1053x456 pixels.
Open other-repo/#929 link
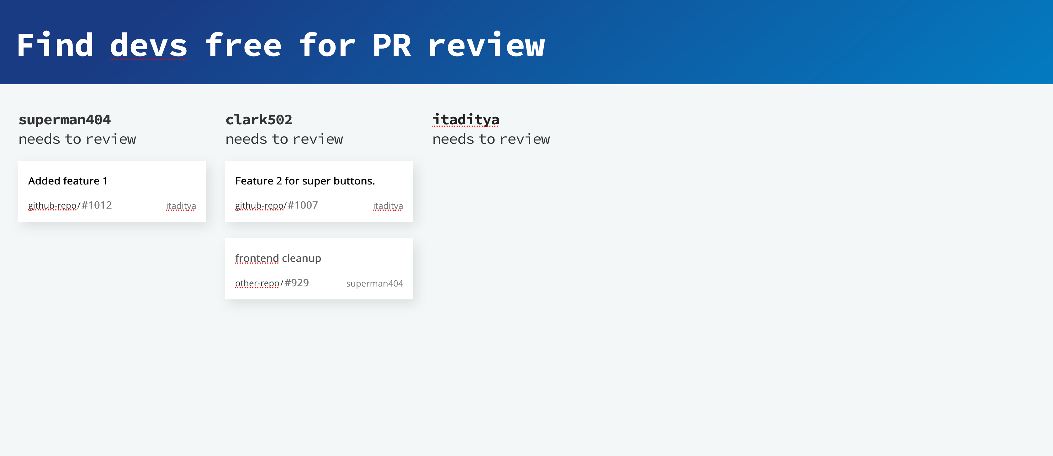pyautogui.click(x=272, y=283)
